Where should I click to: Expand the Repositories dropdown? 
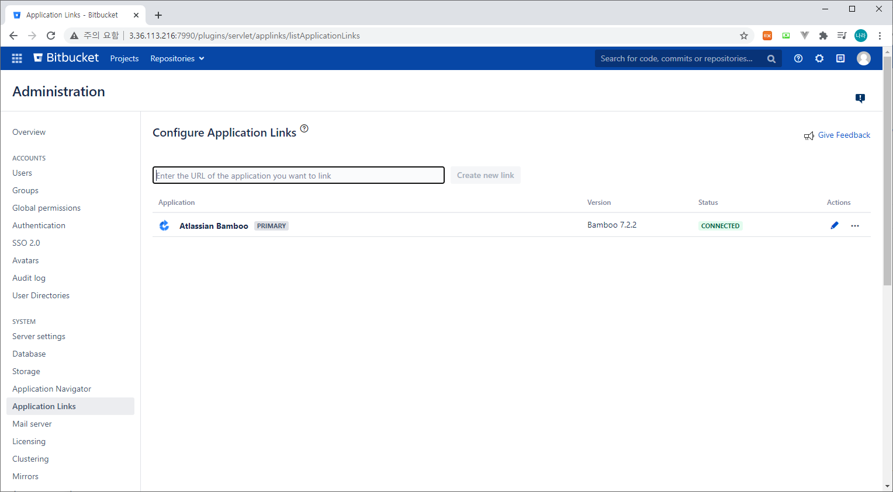(176, 58)
